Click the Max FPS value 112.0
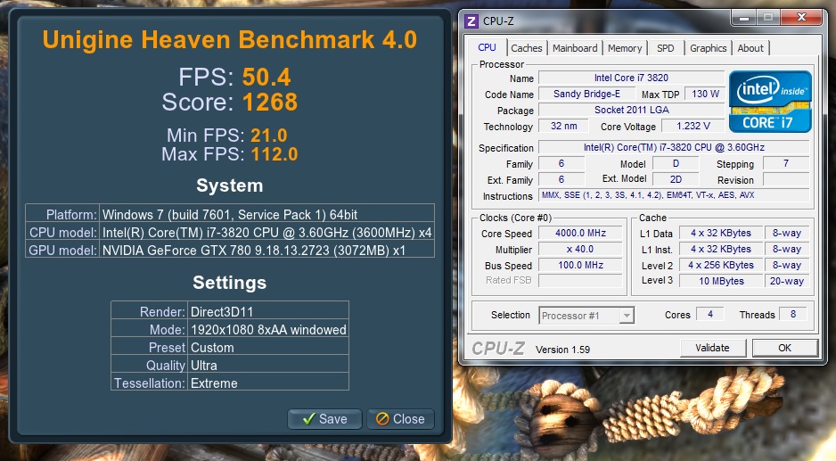Image resolution: width=836 pixels, height=461 pixels. [x=275, y=154]
